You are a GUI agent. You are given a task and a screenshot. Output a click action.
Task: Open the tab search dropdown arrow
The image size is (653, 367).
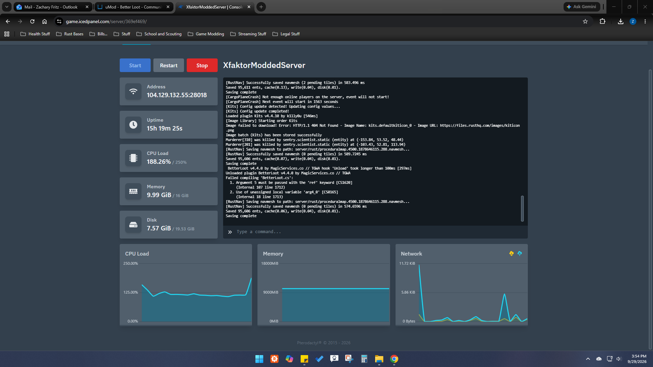[x=6, y=7]
